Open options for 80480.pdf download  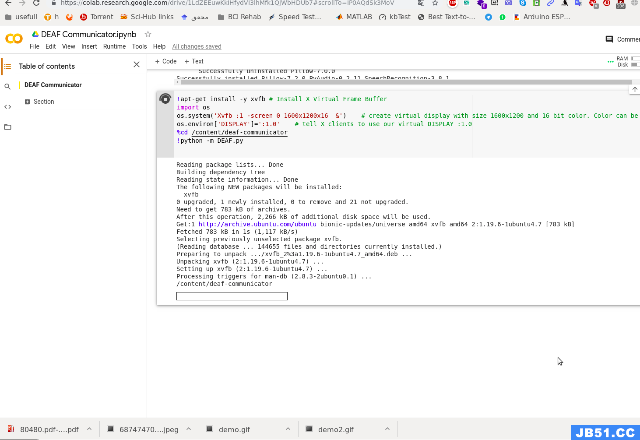pyautogui.click(x=89, y=429)
